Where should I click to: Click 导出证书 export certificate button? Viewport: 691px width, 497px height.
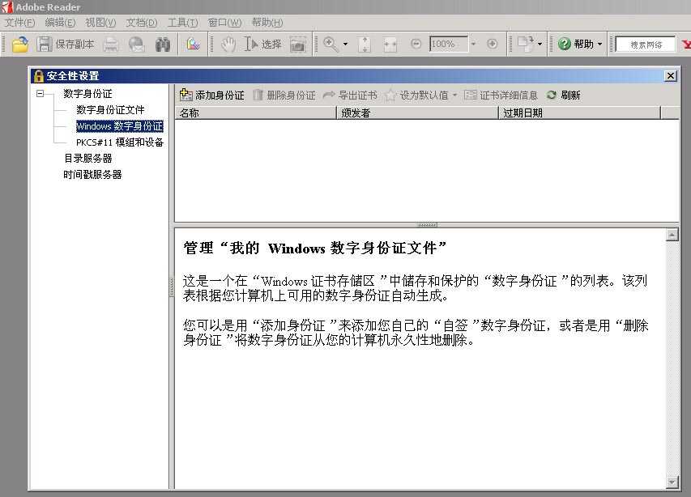coord(350,95)
